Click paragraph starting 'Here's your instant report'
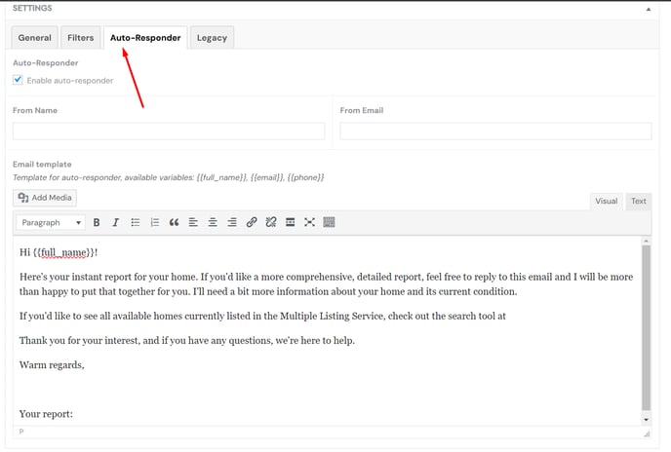Viewport: 671px width, 452px height. coord(326,284)
